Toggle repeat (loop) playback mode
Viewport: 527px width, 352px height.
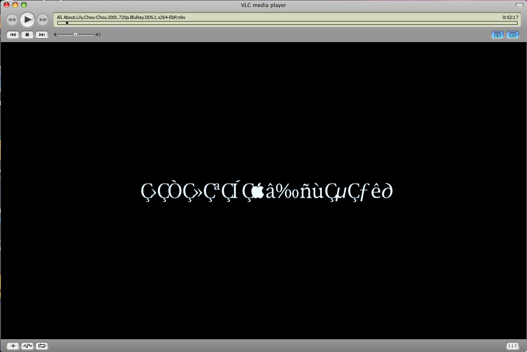[42, 346]
